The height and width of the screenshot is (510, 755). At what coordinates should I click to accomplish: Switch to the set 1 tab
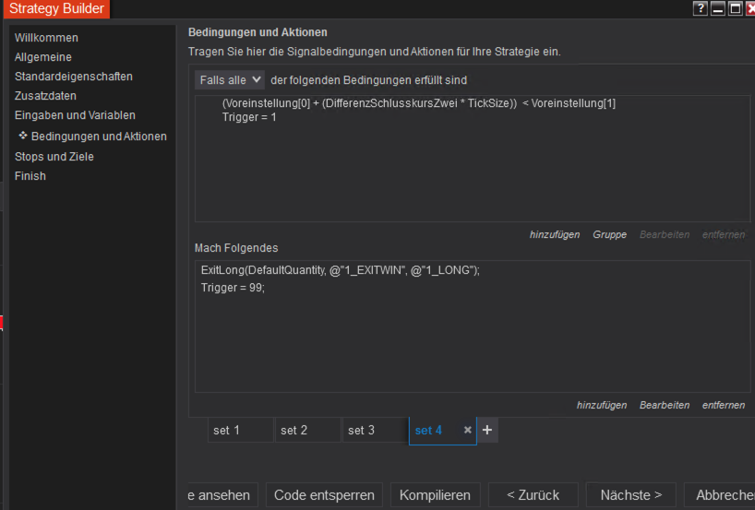[240, 431]
